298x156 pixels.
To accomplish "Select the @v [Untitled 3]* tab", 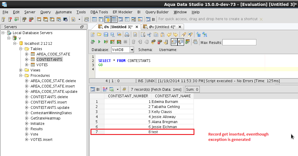I will pyautogui.click(x=118, y=27).
